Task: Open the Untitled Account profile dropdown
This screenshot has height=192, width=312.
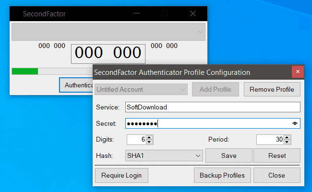Action: pos(141,89)
